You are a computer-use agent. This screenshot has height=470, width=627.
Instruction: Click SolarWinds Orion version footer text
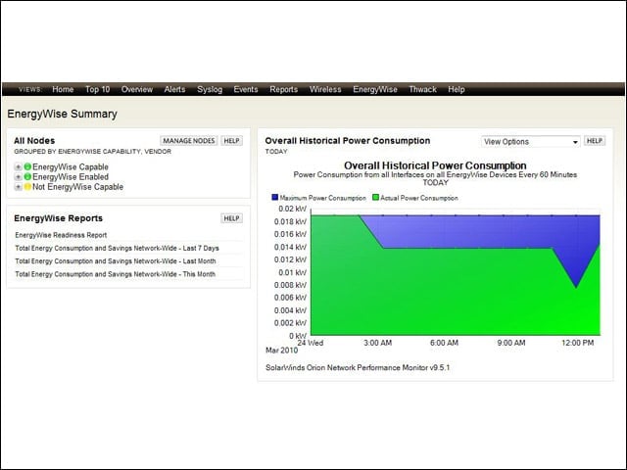point(358,368)
